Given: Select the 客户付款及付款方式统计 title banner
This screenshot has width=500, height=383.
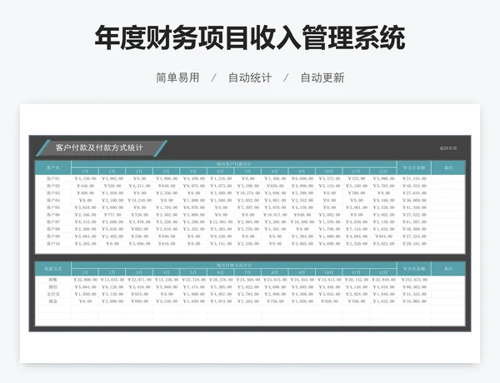Looking at the screenshot, I should 102,148.
